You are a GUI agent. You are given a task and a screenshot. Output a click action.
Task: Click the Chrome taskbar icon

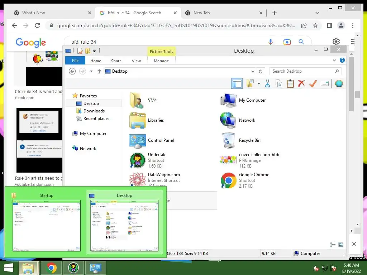tap(51, 268)
